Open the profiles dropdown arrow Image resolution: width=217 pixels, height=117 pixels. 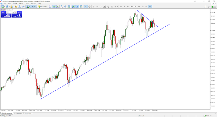9,7
